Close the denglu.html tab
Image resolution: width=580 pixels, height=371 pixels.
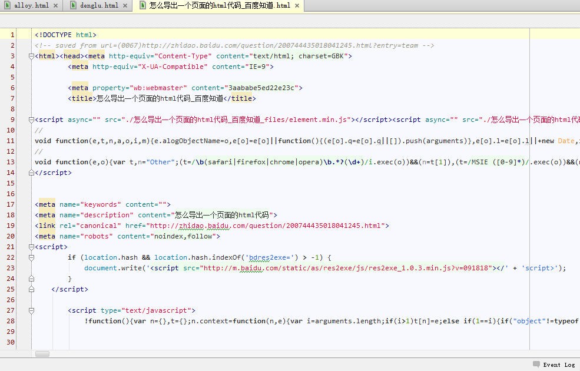(125, 5)
